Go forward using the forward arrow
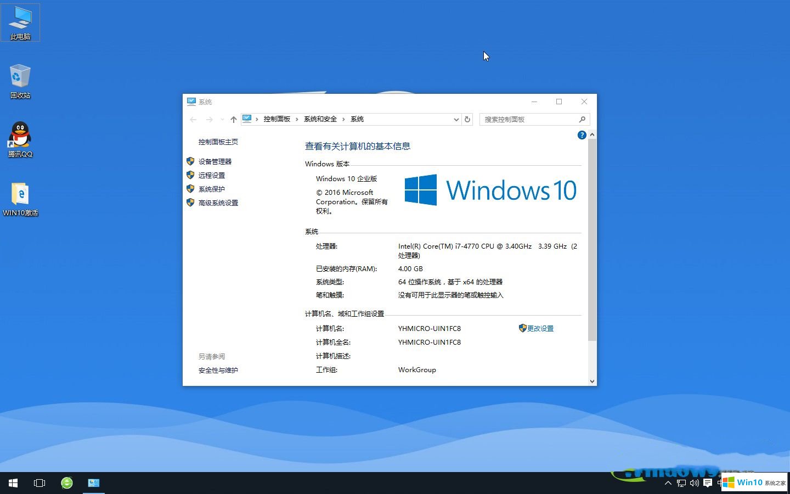 (209, 119)
